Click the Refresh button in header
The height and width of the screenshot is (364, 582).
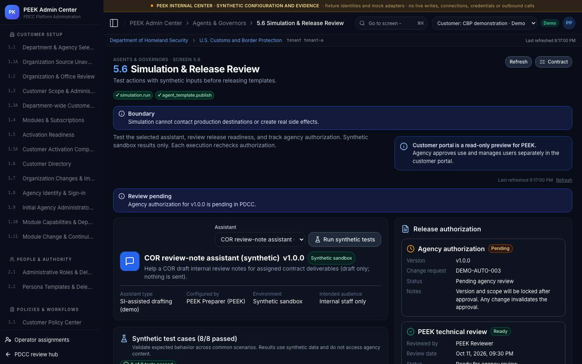point(518,62)
